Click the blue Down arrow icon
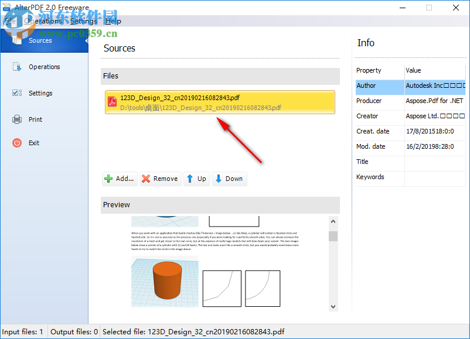This screenshot has height=339, width=470. tap(218, 179)
